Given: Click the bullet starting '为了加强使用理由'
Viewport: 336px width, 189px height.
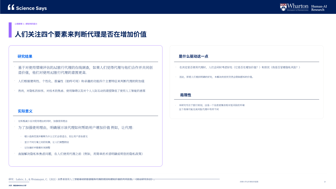Looking at the screenshot, I should coord(76,128).
